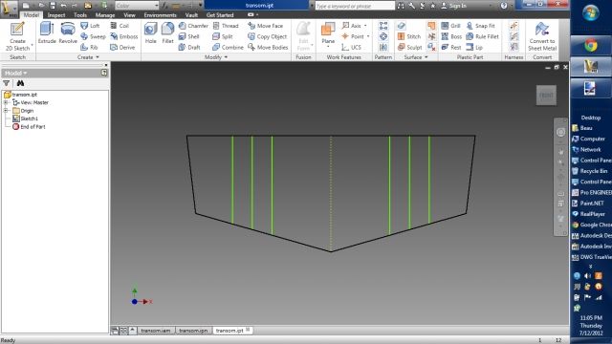Choose the Rib tool
The width and height of the screenshot is (612, 344).
[89, 47]
